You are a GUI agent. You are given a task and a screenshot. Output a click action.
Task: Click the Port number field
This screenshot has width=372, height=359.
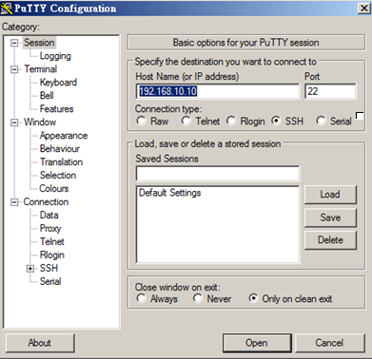(330, 91)
